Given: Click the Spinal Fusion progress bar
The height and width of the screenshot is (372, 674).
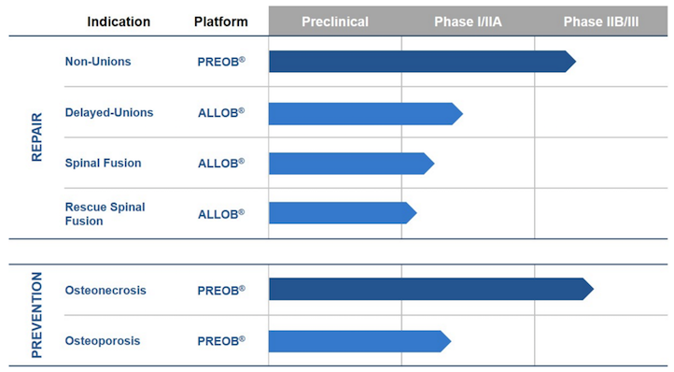Looking at the screenshot, I should coord(352,164).
